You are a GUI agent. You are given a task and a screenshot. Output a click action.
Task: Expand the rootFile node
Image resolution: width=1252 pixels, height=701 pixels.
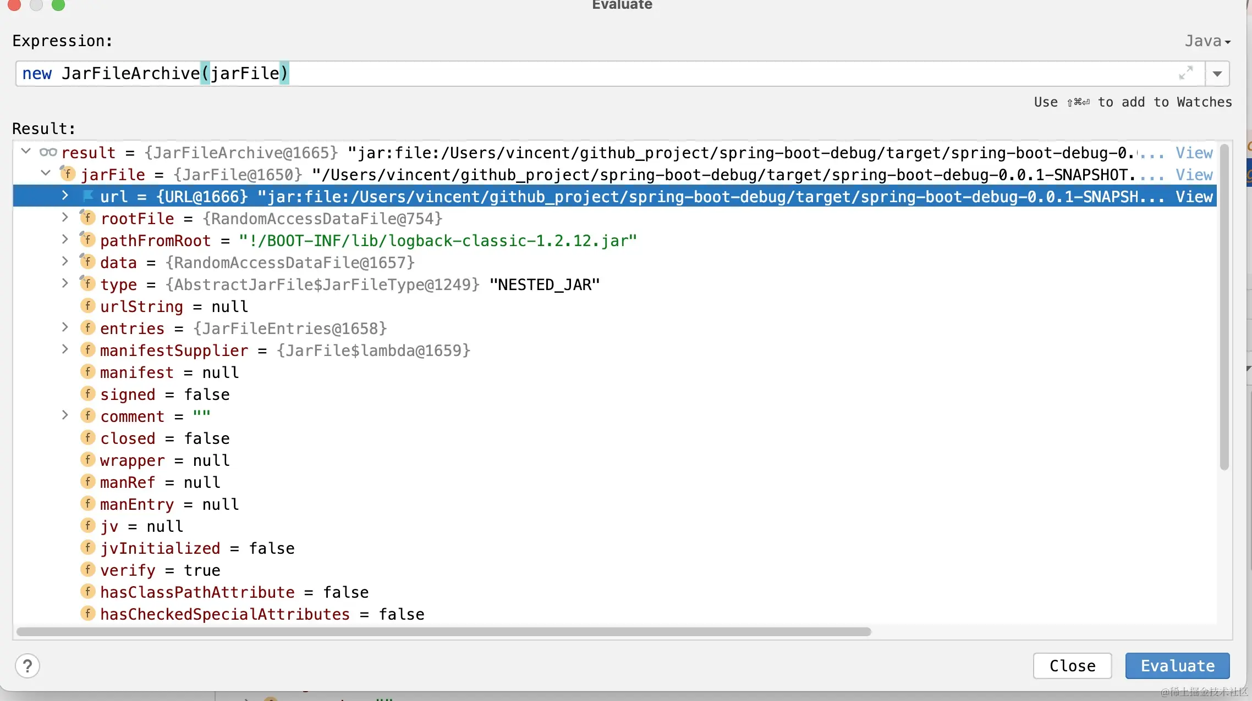65,218
